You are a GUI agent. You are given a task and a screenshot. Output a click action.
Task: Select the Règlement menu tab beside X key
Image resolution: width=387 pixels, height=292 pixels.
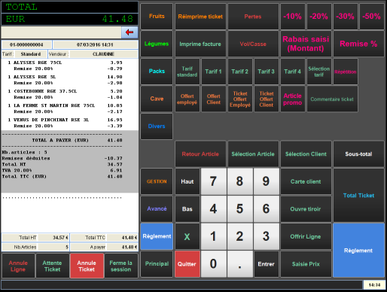pos(157,236)
